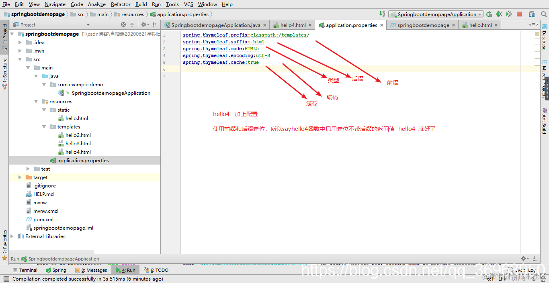Click the scroll-from-source target icon
The width and height of the screenshot is (549, 283).
[123, 24]
